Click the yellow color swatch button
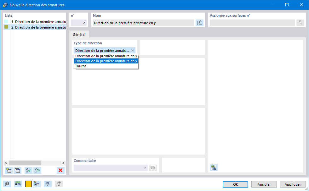The height and width of the screenshot is (191, 309). [x=28, y=184]
